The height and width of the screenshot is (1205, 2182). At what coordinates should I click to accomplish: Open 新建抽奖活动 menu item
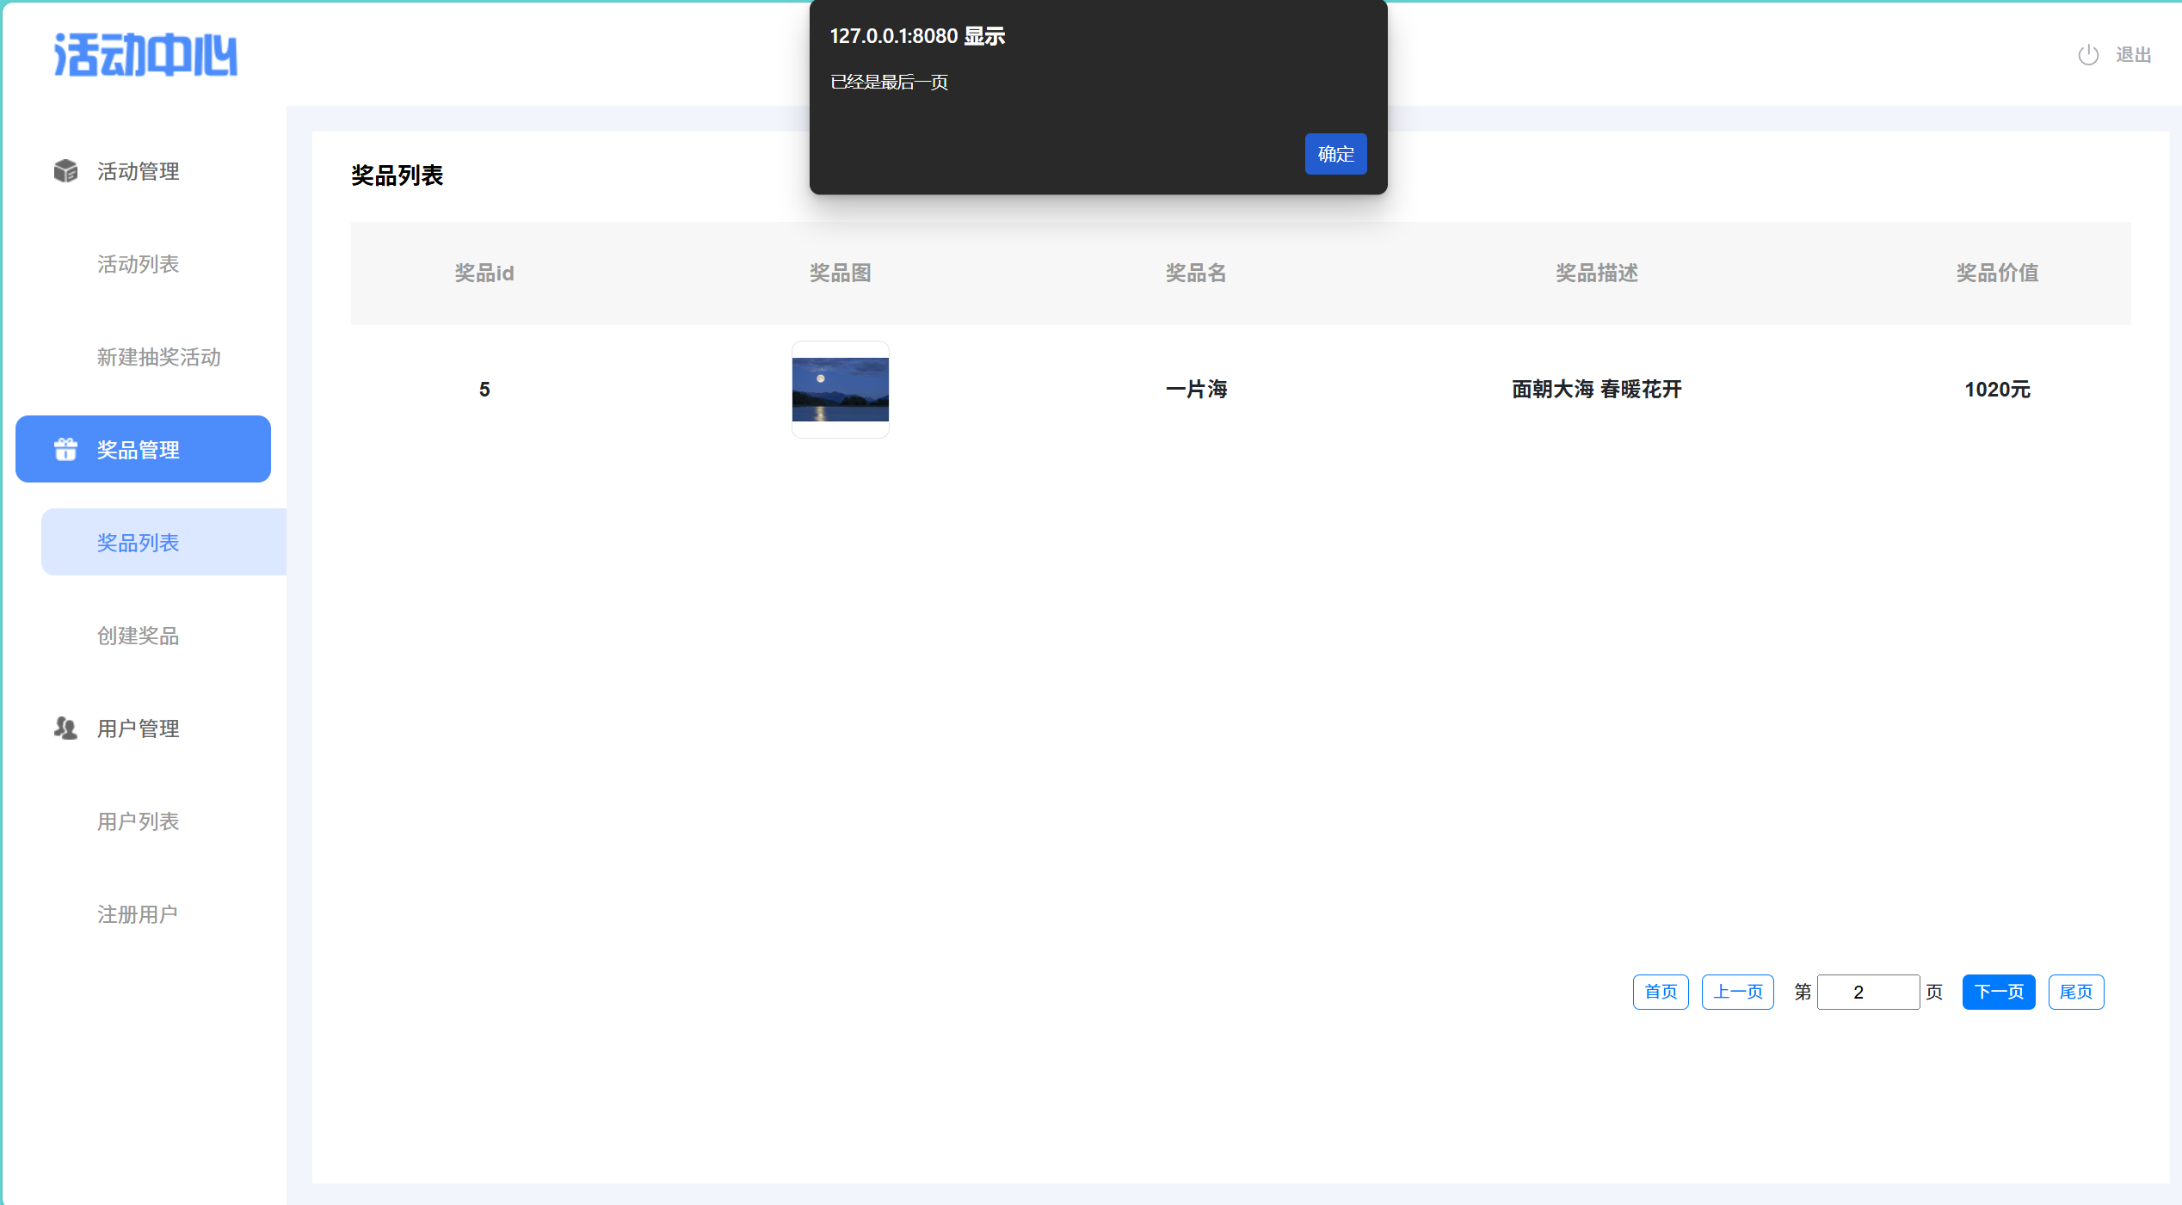pyautogui.click(x=158, y=357)
